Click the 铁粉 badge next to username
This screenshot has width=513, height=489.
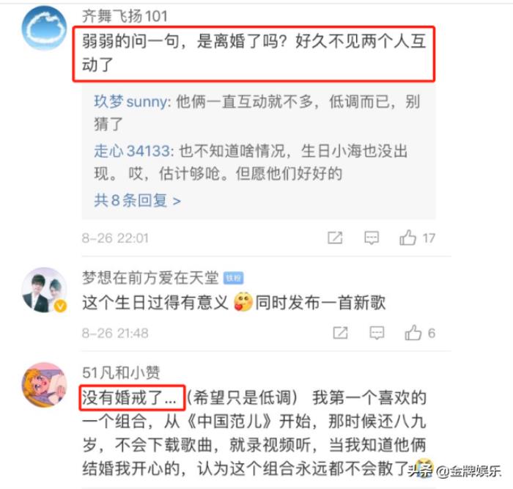coord(233,278)
